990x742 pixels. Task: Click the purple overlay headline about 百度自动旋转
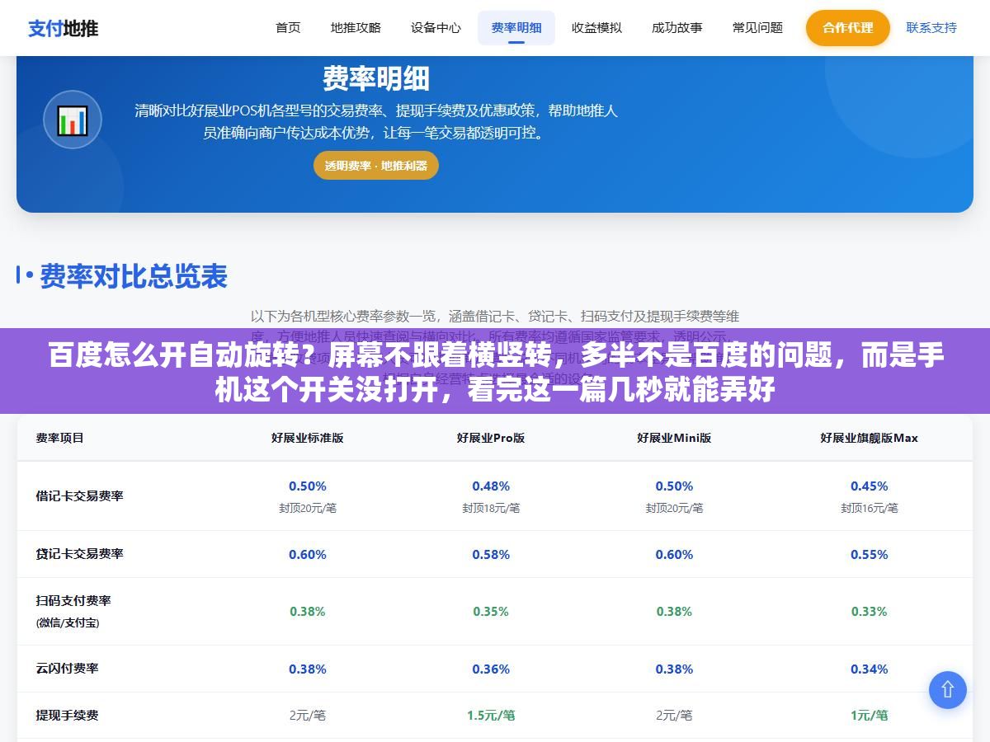coord(495,373)
